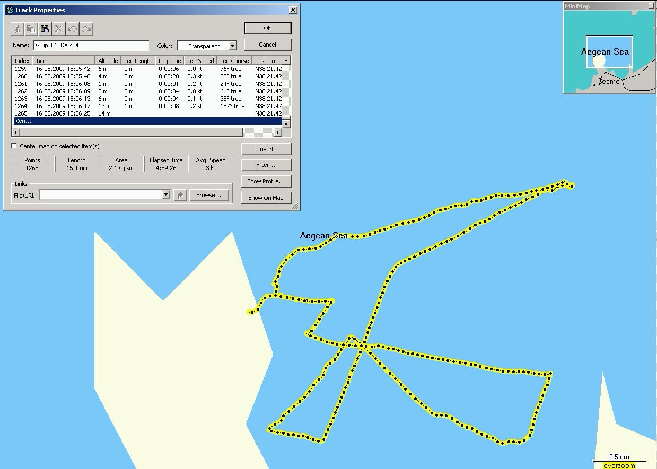Image resolution: width=657 pixels, height=469 pixels.
Task: Open the Color dropdown showing Transparent
Action: coord(233,46)
